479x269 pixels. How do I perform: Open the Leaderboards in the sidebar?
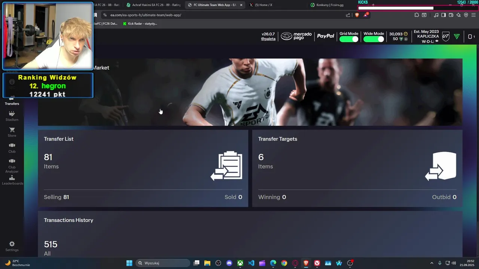(12, 180)
